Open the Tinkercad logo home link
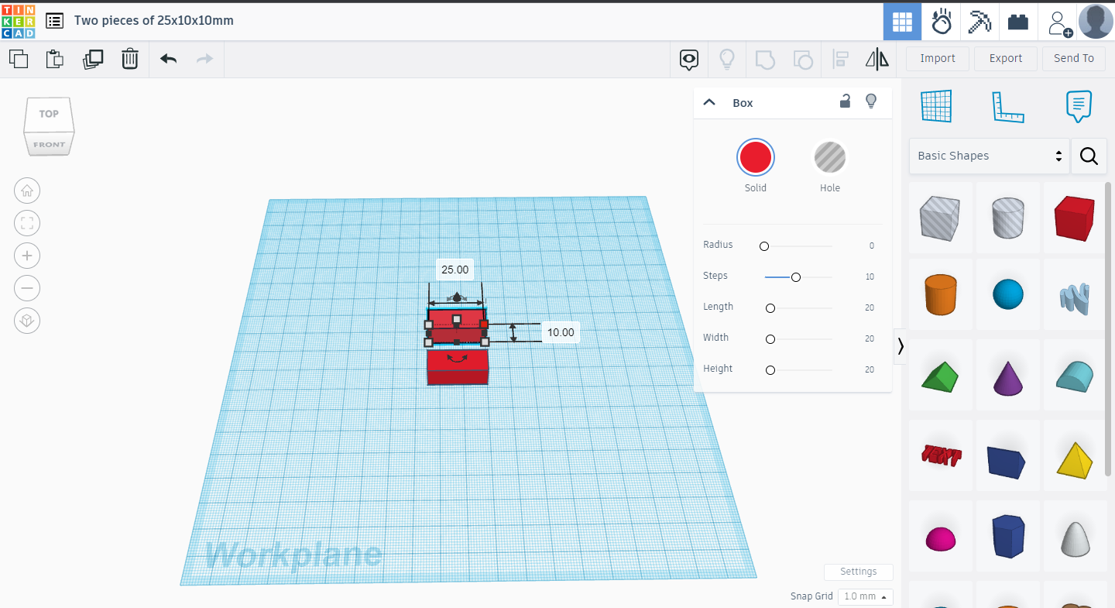1115x608 pixels. point(18,21)
